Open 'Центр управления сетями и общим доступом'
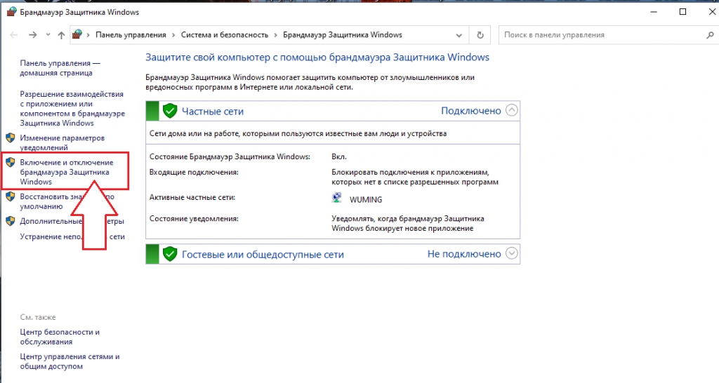This screenshot has width=719, height=383. pos(70,361)
